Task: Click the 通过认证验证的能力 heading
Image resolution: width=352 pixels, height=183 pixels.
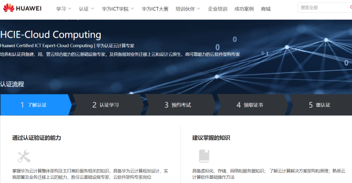Action: (x=37, y=138)
